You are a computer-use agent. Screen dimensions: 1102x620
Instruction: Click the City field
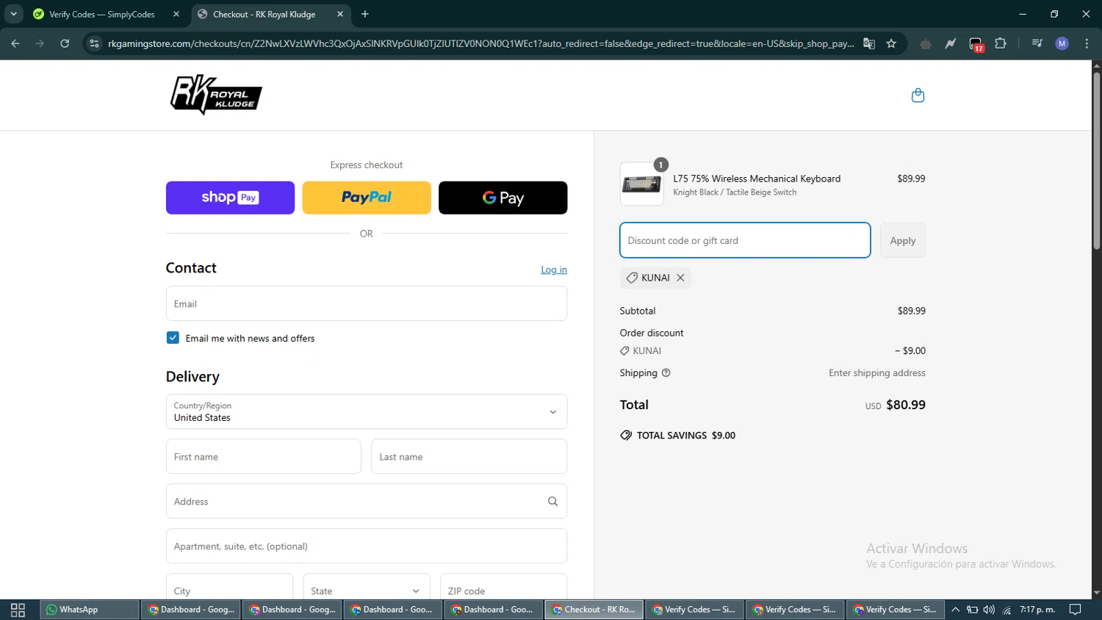click(x=229, y=590)
